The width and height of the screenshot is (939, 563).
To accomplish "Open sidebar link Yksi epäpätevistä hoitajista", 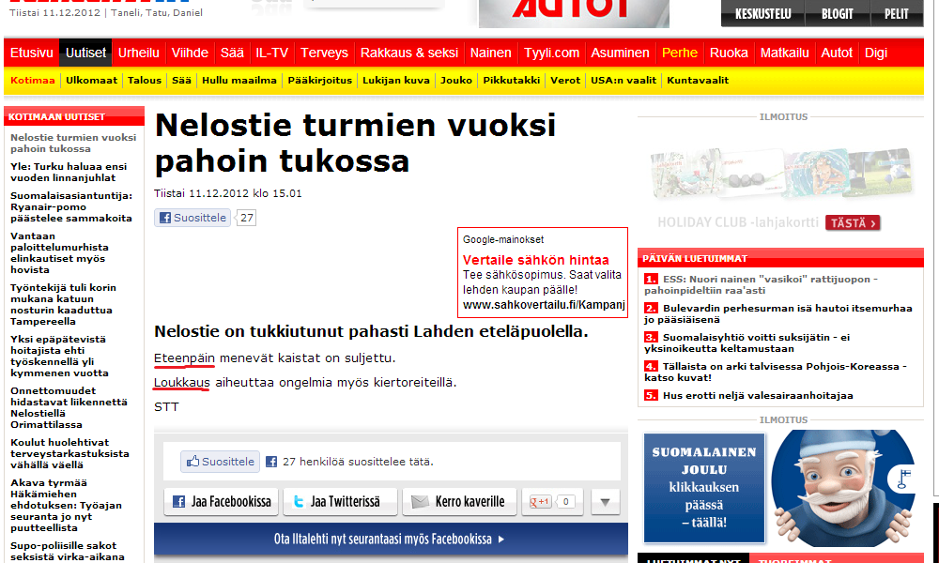I will tap(59, 356).
